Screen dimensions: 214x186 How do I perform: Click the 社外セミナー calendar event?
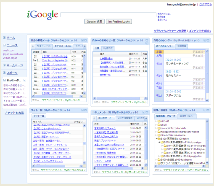coord(173,75)
